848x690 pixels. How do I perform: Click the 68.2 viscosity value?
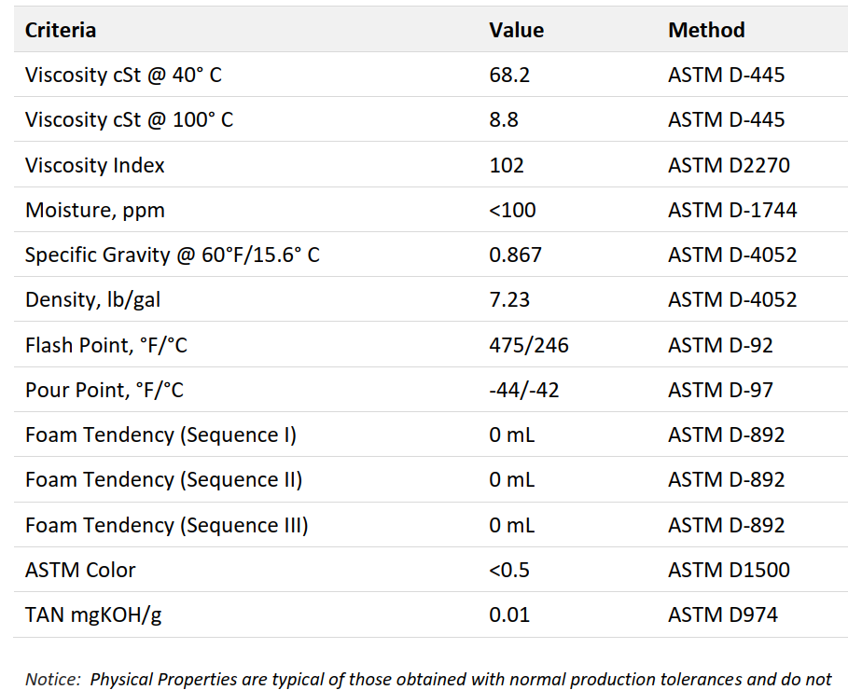pyautogui.click(x=509, y=76)
